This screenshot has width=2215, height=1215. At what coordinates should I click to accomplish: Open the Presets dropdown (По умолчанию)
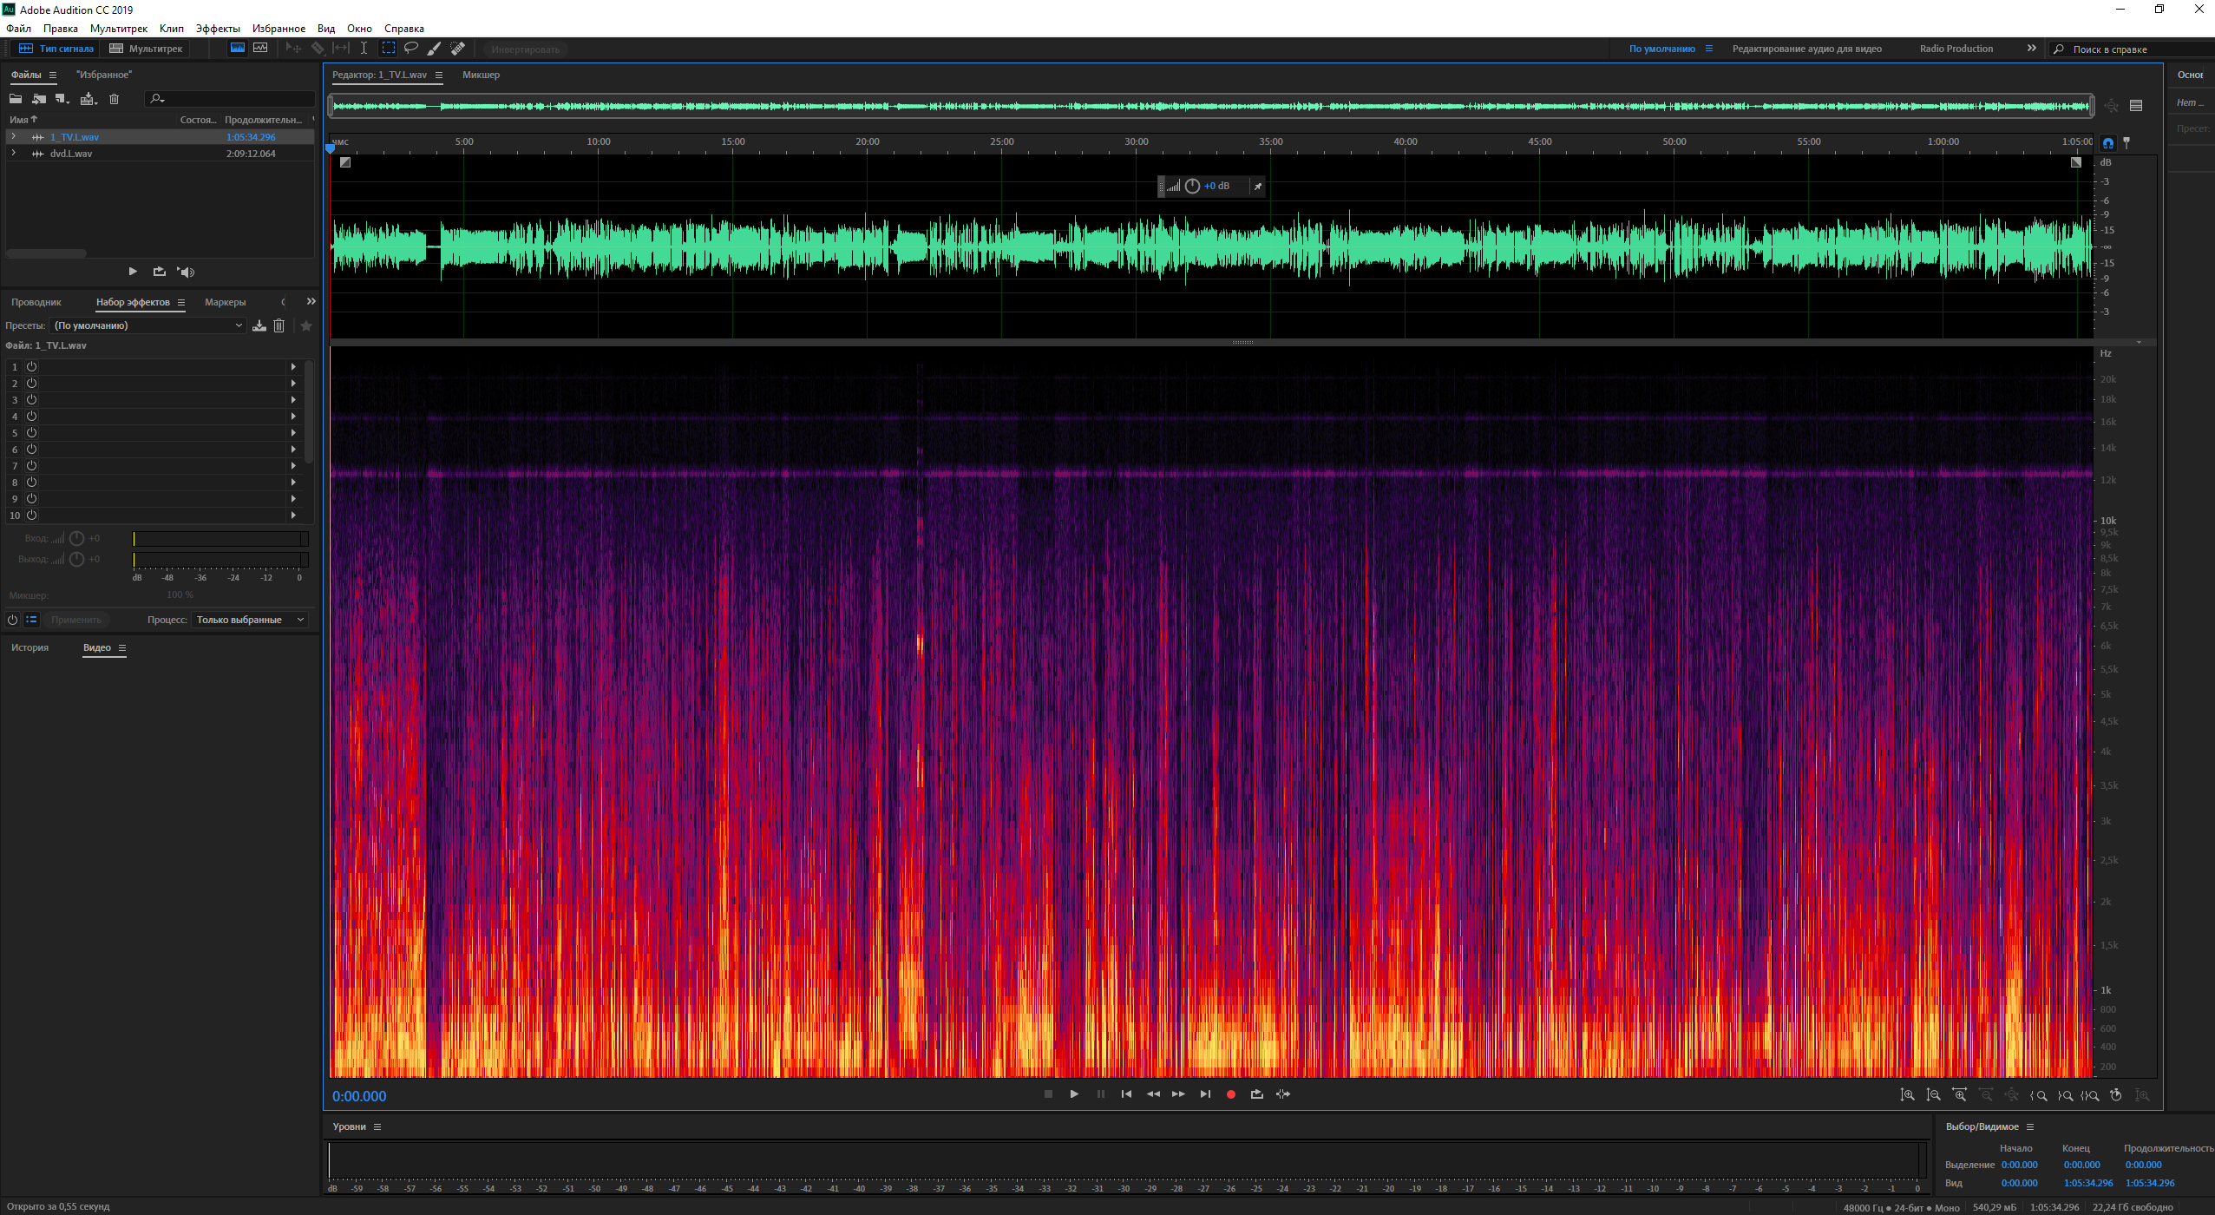click(x=148, y=325)
